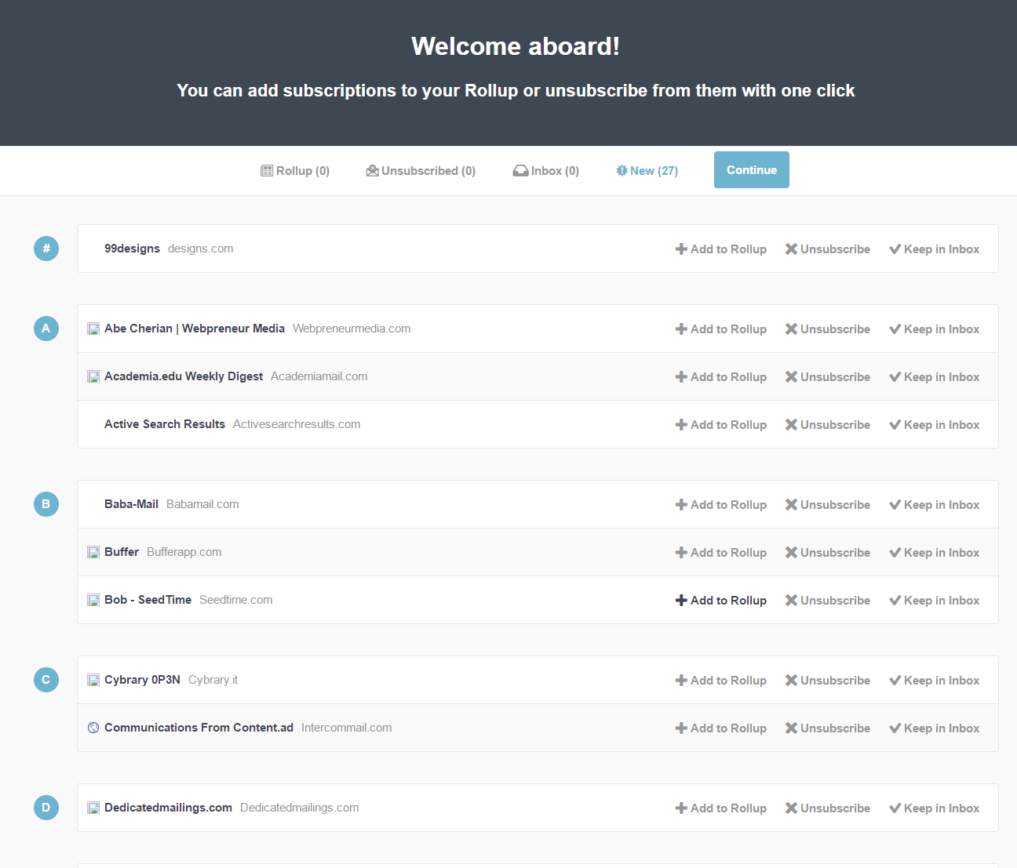The image size is (1017, 868).
Task: Keep Buffer in Inbox
Action: pyautogui.click(x=934, y=553)
